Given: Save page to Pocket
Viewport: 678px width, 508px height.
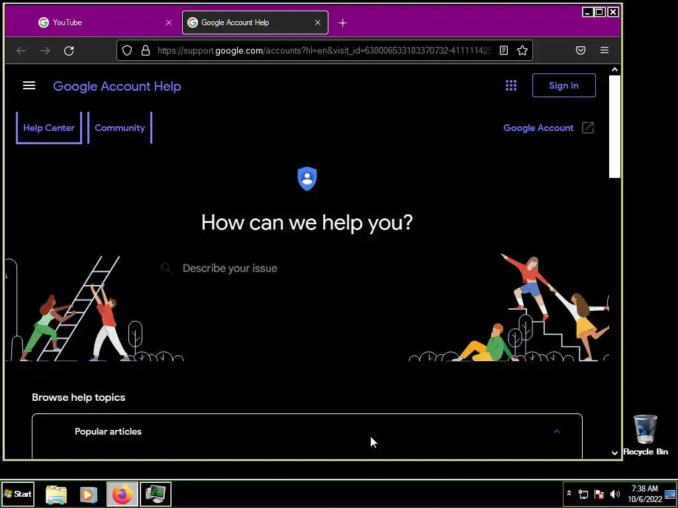Looking at the screenshot, I should tap(581, 50).
